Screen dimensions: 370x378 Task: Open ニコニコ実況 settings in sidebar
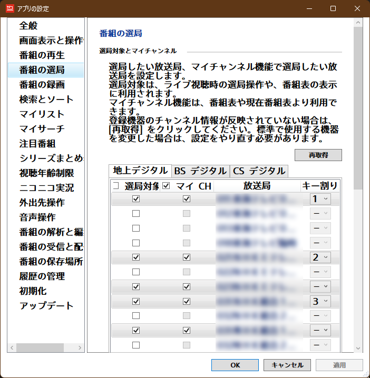46,187
